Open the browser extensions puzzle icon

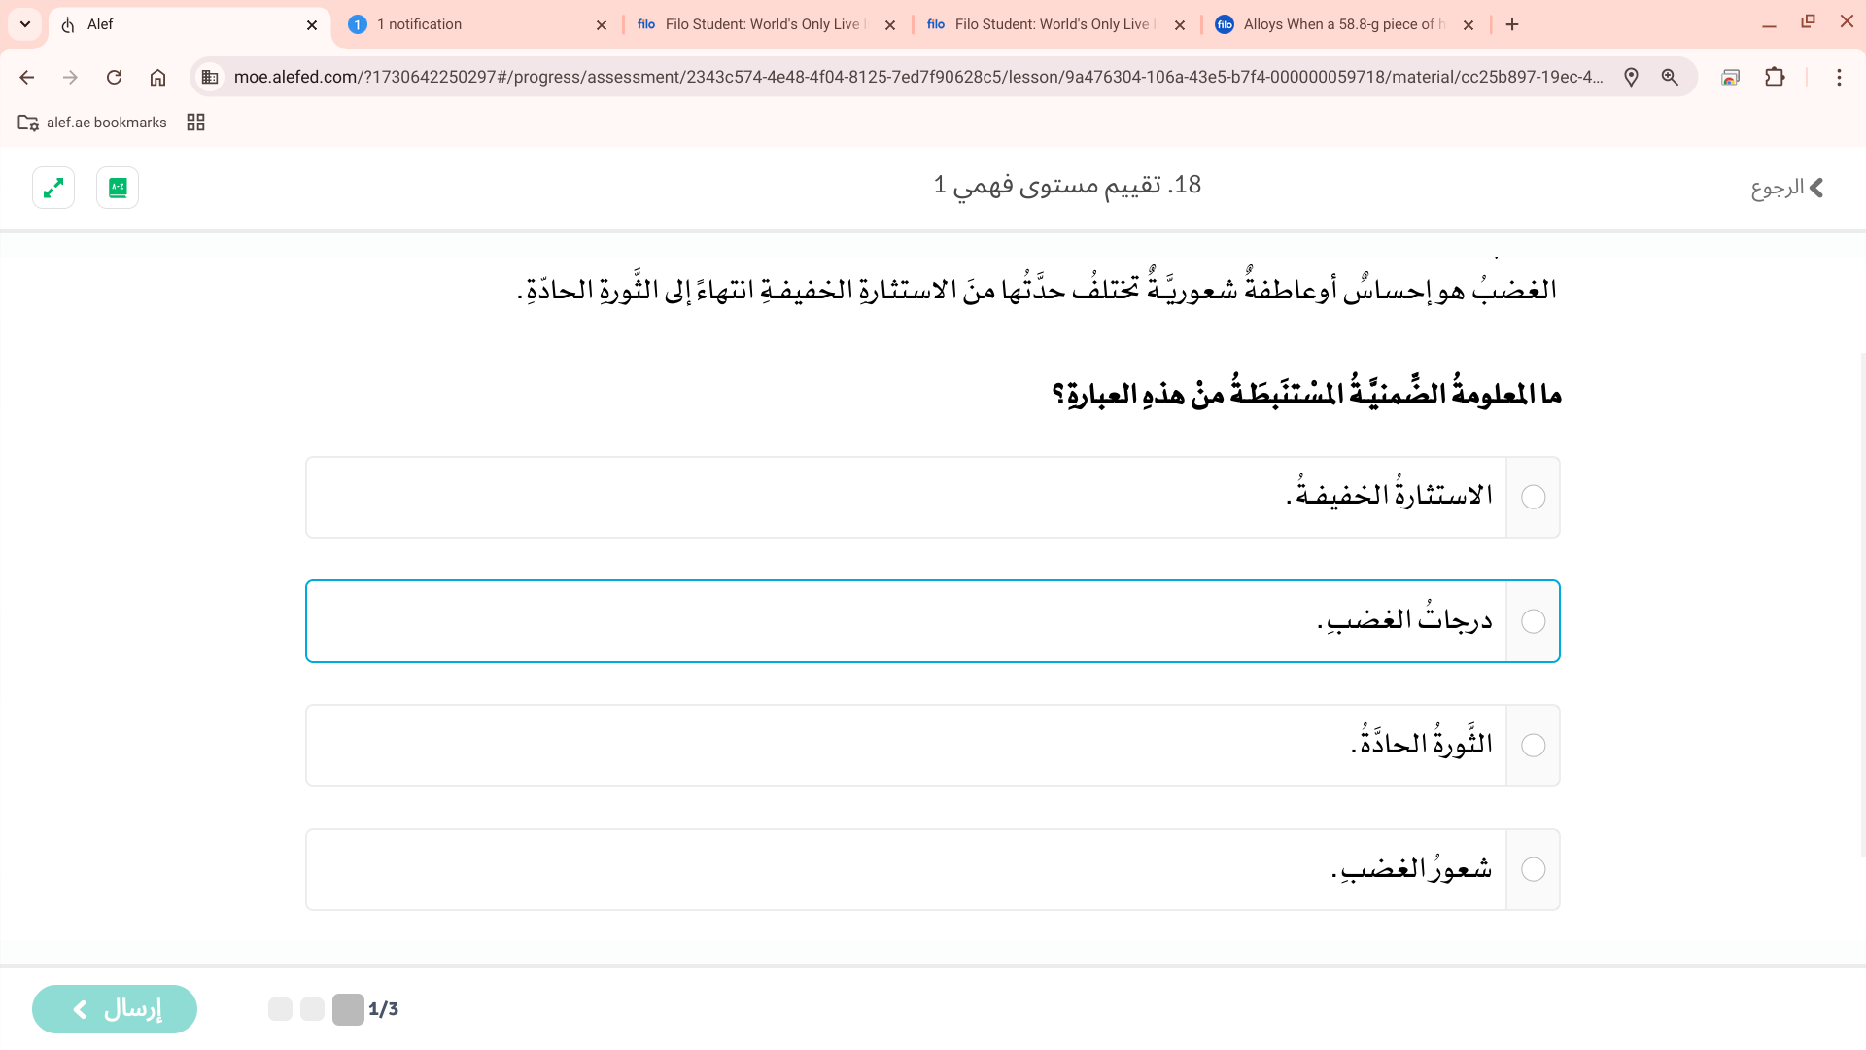[1775, 77]
